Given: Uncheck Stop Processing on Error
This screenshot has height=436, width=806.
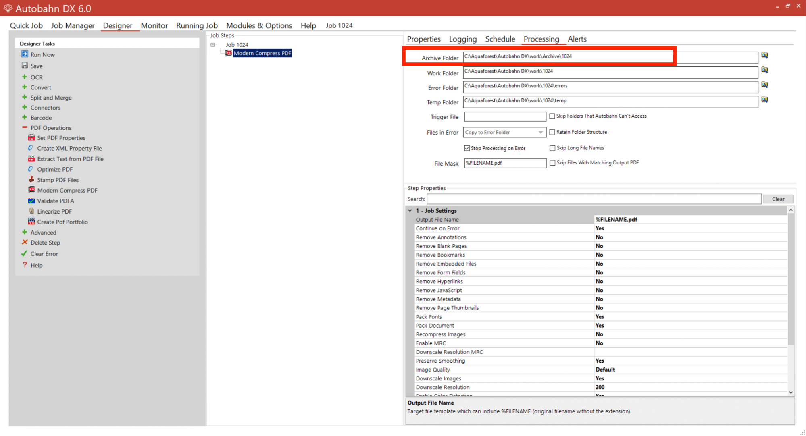Looking at the screenshot, I should (x=467, y=148).
